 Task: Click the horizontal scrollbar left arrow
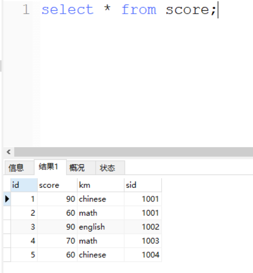pyautogui.click(x=9, y=152)
